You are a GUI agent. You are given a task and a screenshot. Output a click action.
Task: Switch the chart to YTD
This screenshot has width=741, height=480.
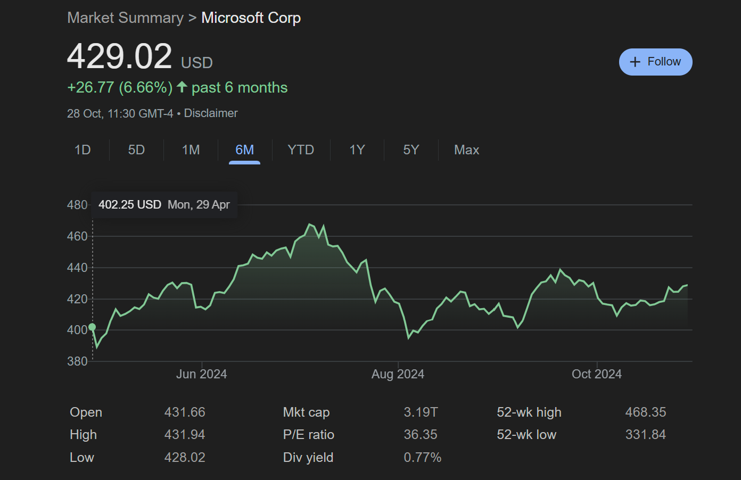coord(301,150)
